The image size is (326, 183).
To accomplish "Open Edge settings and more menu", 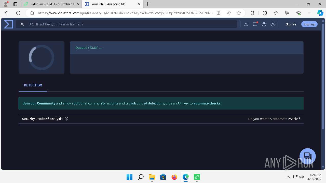I will 310,13.
